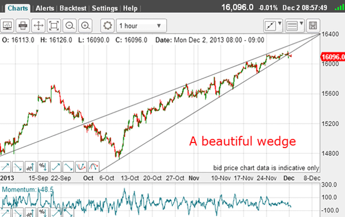The width and height of the screenshot is (345, 217).
Task: Click the U-shaped curve icon on the price chart
Action: pyautogui.click(x=81, y=167)
